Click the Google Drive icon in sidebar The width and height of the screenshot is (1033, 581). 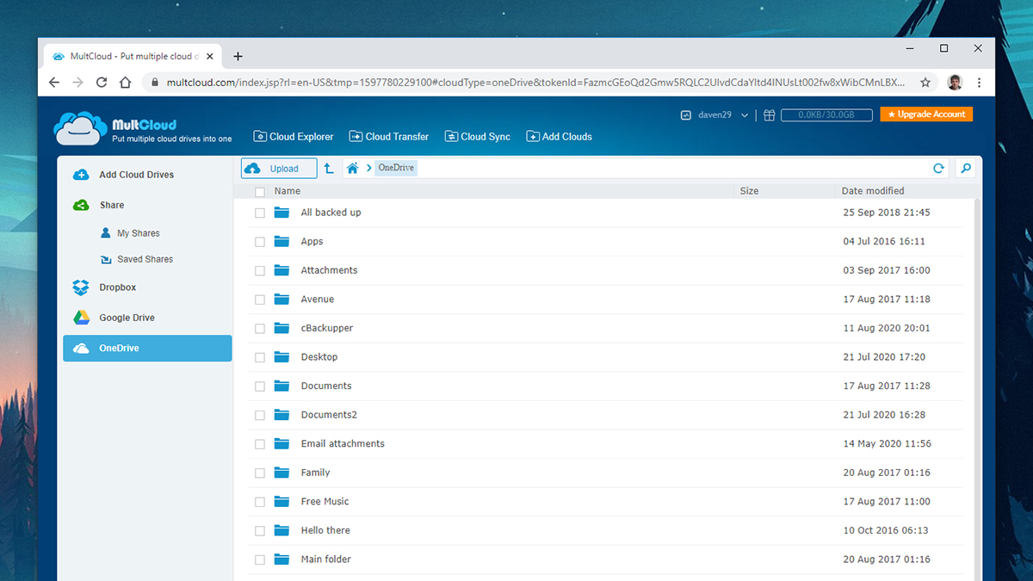point(81,318)
